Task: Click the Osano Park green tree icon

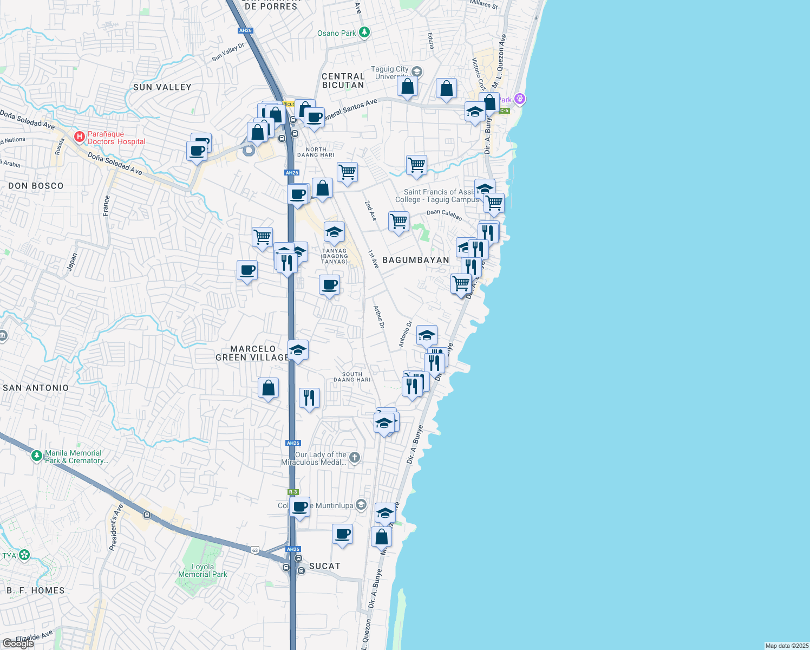Action: 364,32
